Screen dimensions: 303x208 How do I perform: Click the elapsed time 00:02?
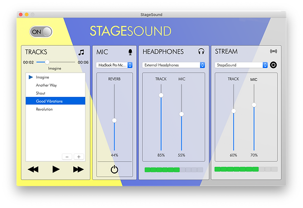(x=28, y=62)
